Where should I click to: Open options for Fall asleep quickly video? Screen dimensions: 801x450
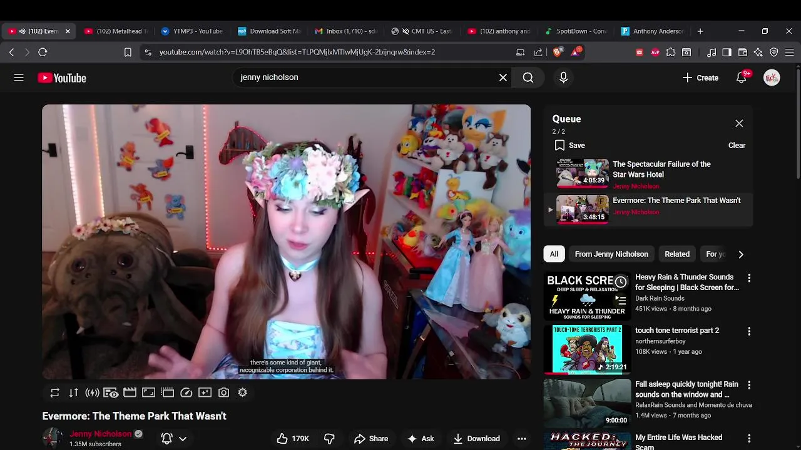(x=749, y=385)
